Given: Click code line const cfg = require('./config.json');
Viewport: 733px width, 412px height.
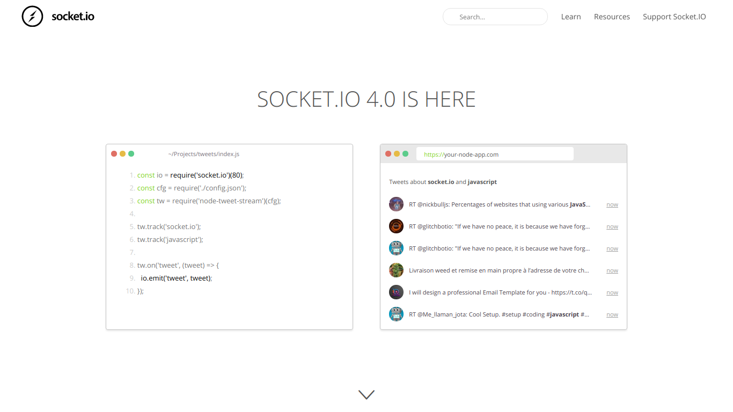Looking at the screenshot, I should pyautogui.click(x=192, y=188).
